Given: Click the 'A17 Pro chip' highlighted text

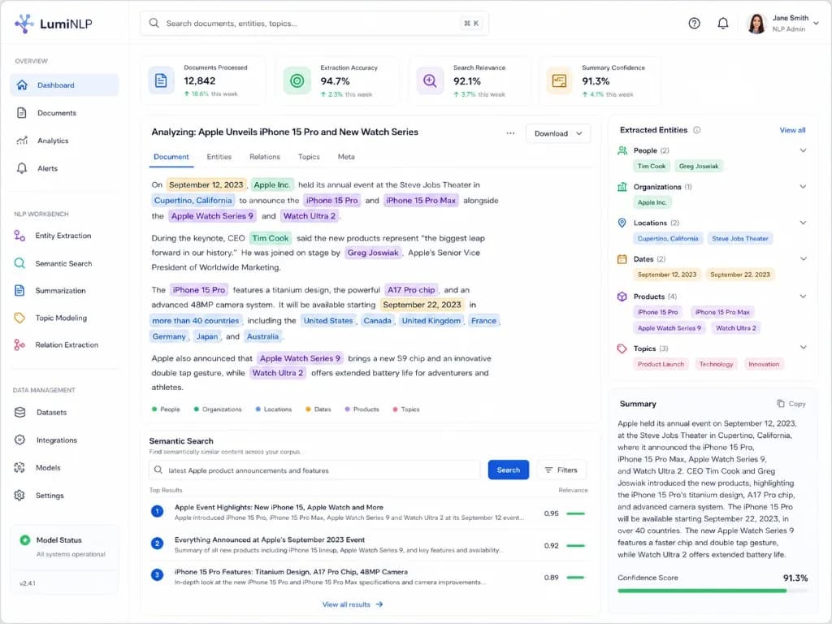Looking at the screenshot, I should 411,290.
